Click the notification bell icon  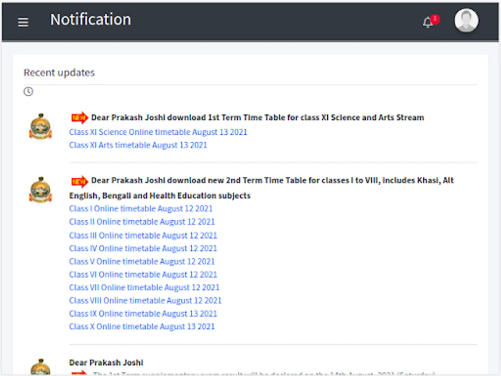427,22
